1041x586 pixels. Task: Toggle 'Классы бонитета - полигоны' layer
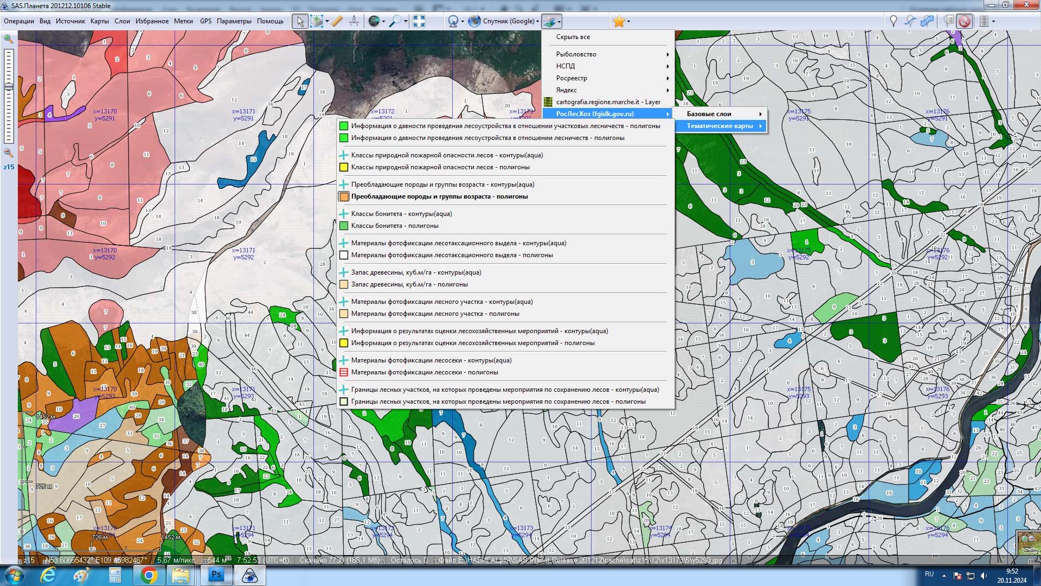(395, 226)
